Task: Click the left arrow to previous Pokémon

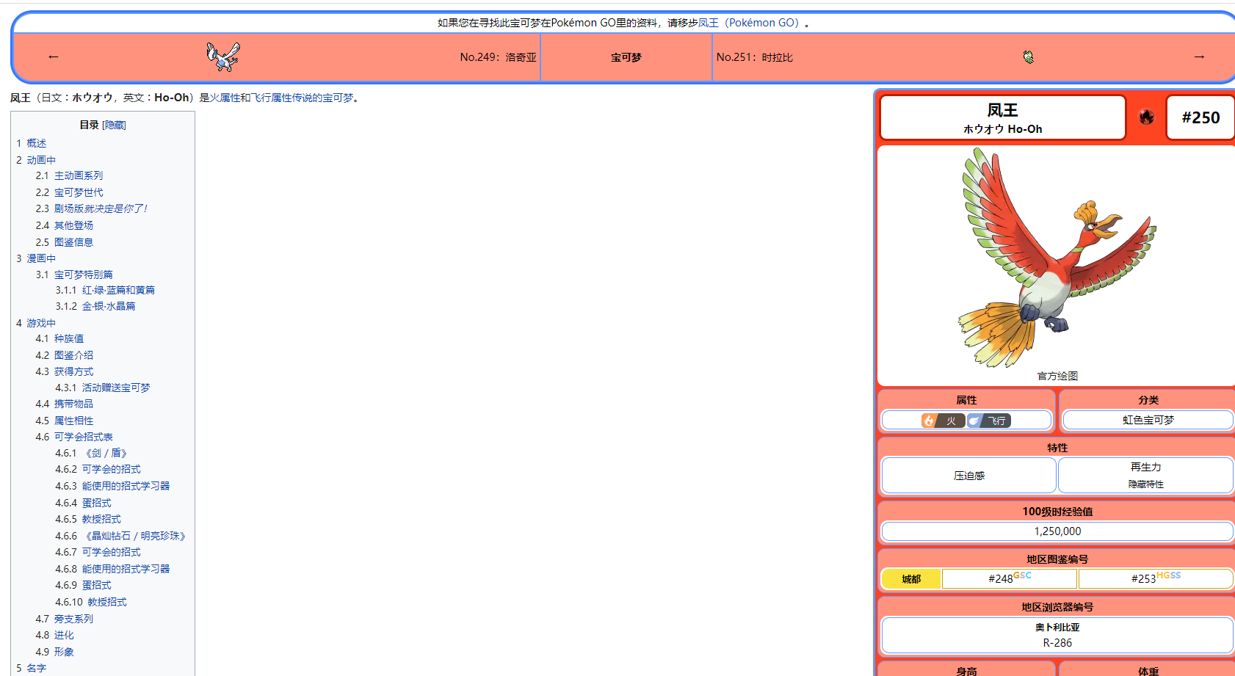Action: [x=53, y=57]
